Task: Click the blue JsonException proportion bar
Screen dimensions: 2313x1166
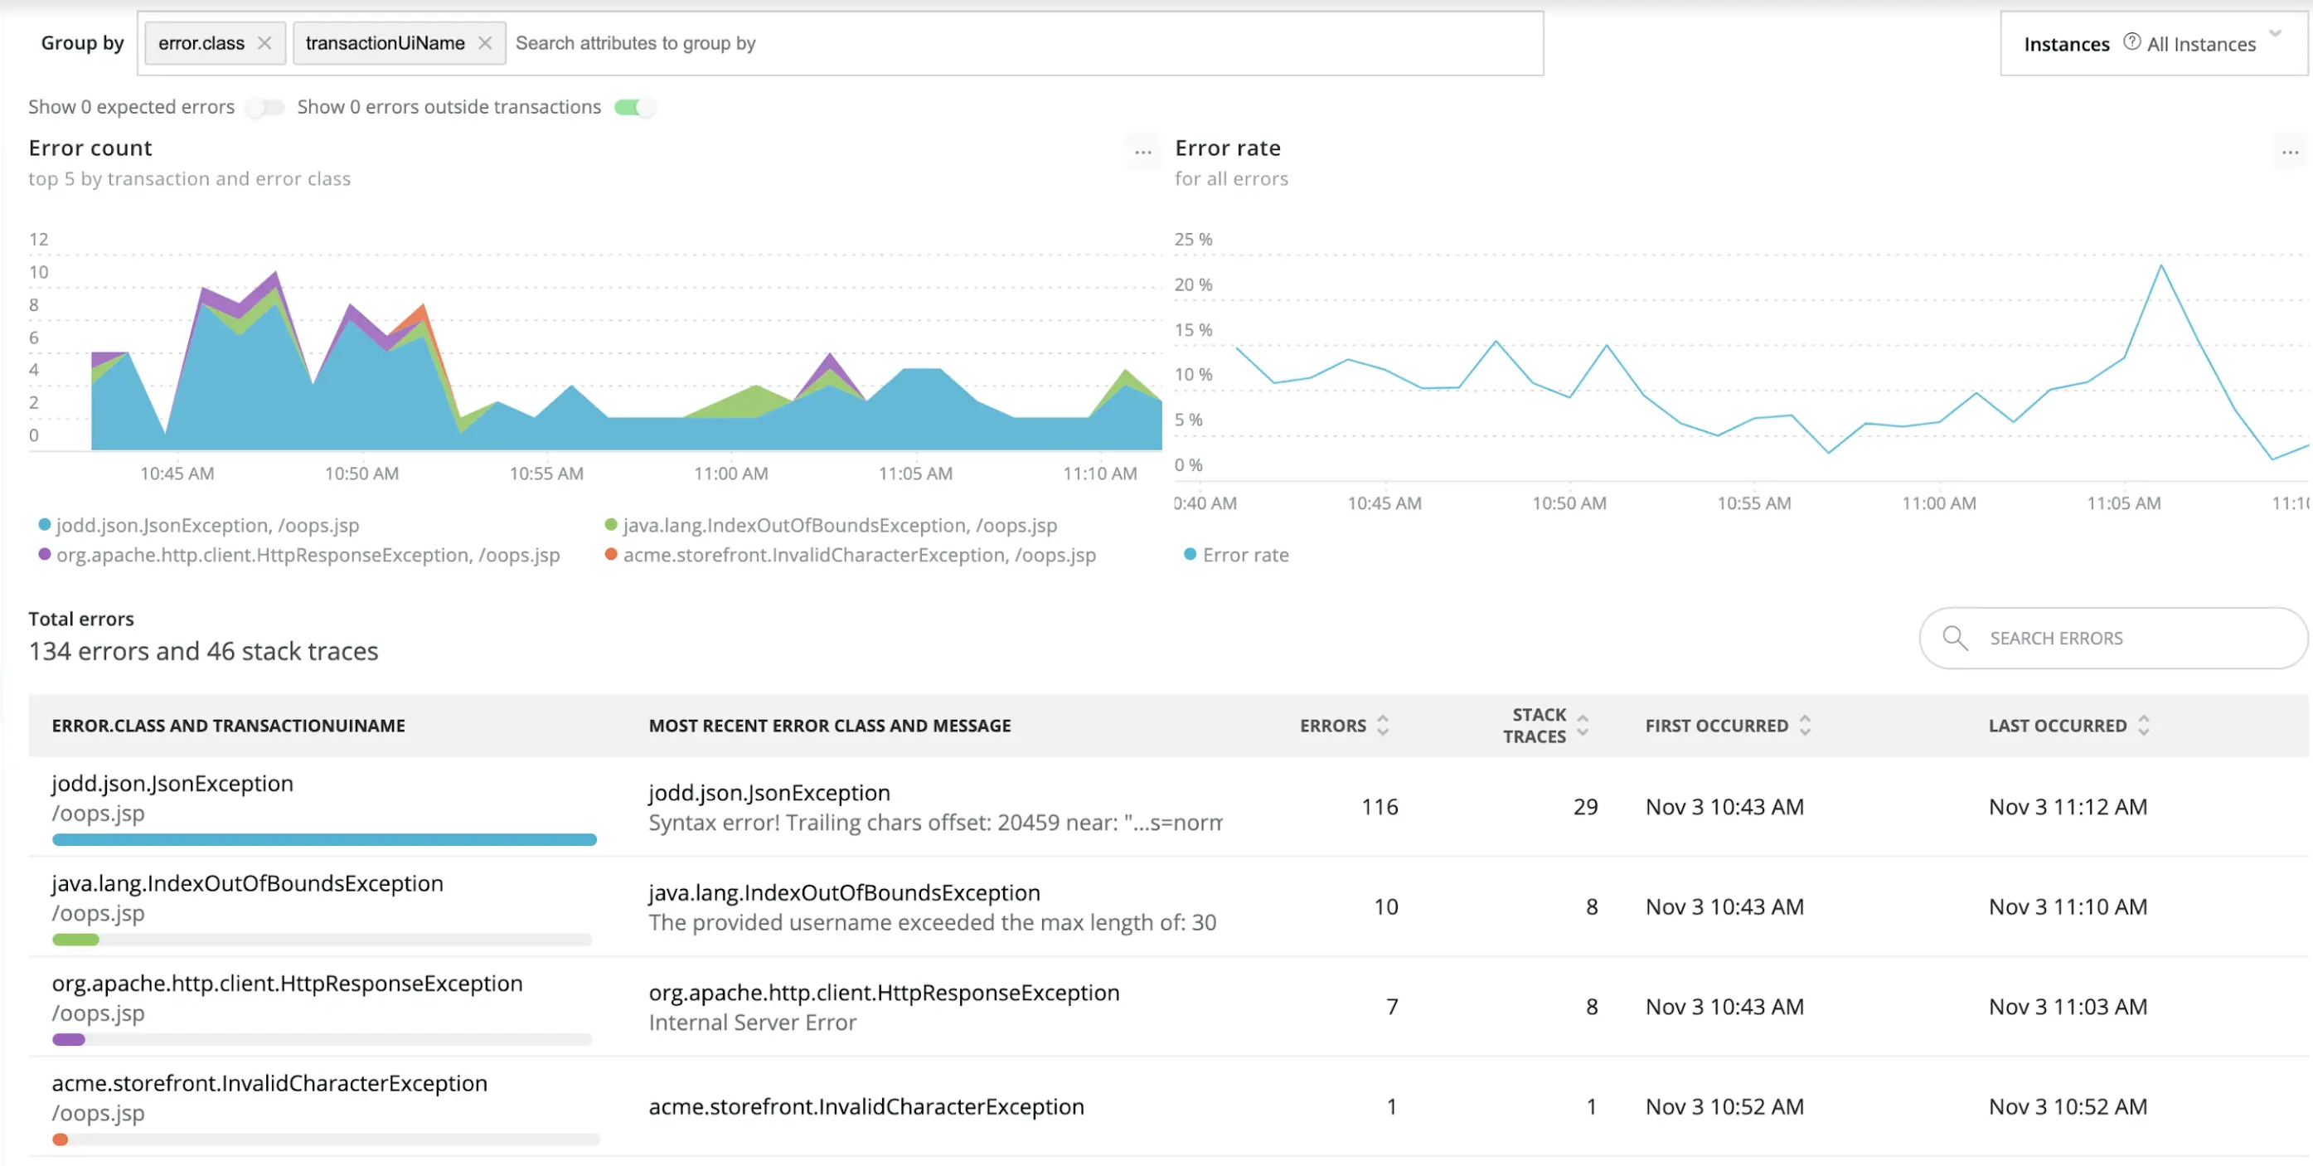Action: pos(324,840)
